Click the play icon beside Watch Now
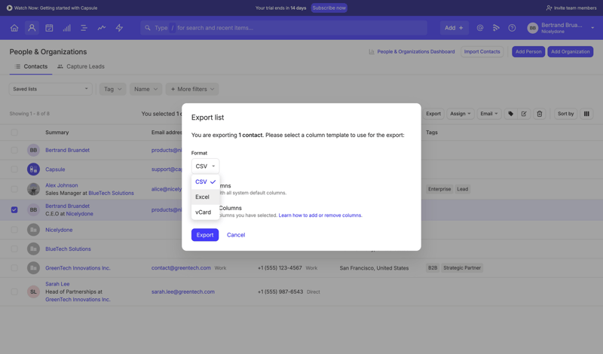This screenshot has height=354, width=603. pos(9,8)
